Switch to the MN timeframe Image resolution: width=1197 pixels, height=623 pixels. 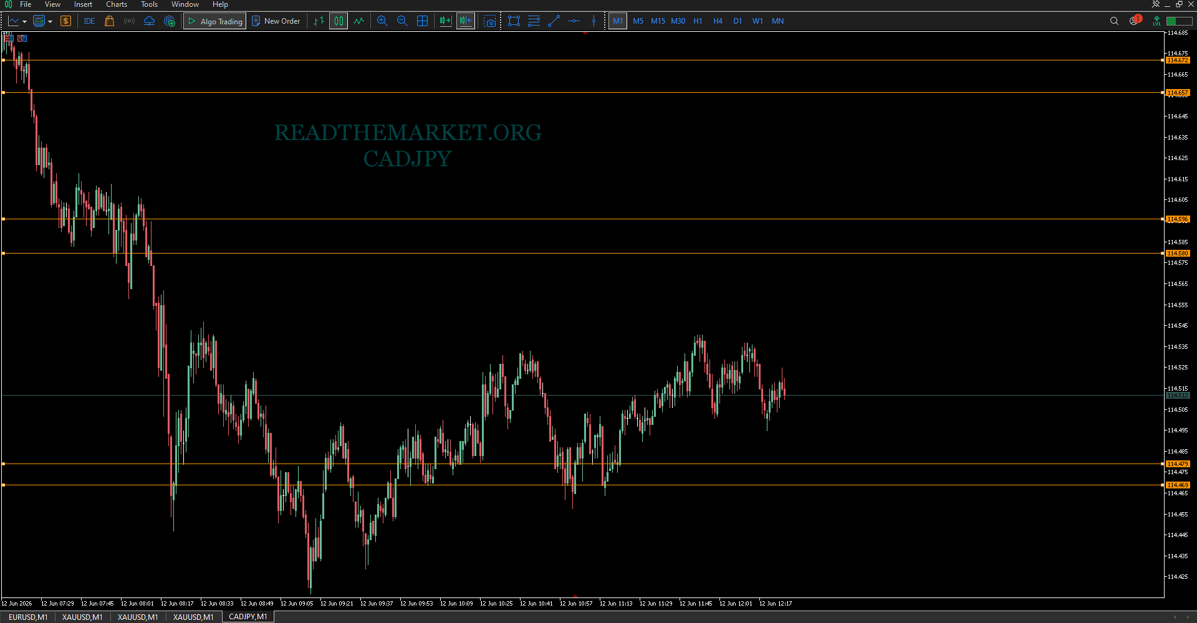pos(777,21)
